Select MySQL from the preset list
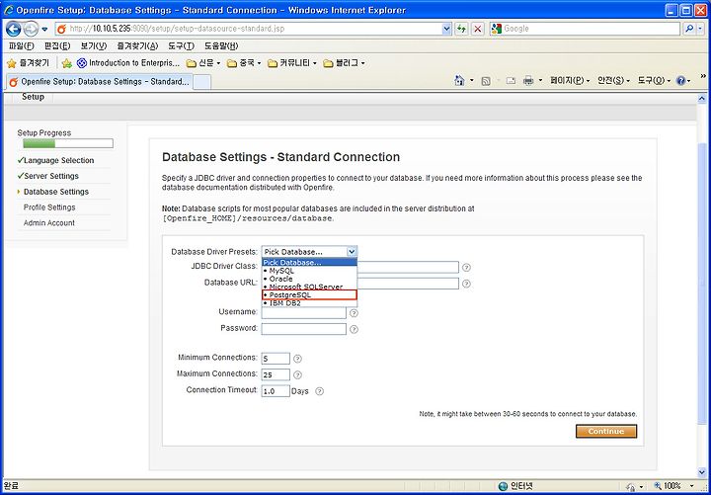Viewport: 711px width, 495px height. pos(309,271)
